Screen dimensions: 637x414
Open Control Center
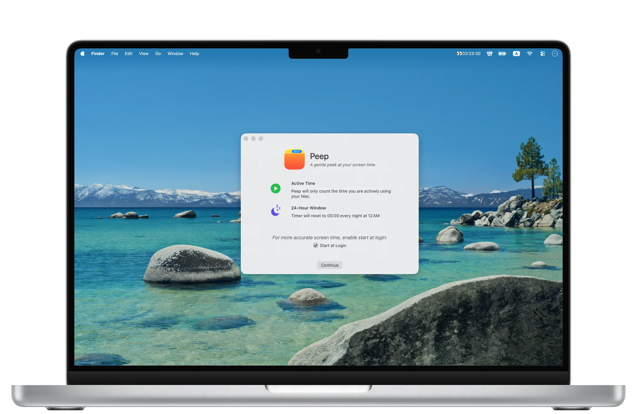(543, 54)
